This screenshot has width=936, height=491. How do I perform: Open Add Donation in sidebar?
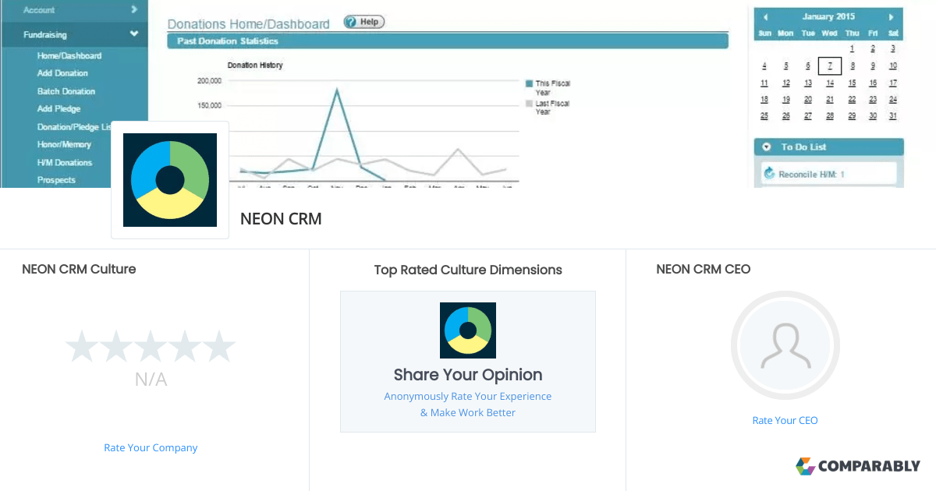point(62,73)
